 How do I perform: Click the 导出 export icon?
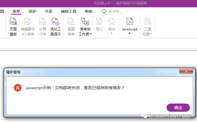(x=111, y=21)
